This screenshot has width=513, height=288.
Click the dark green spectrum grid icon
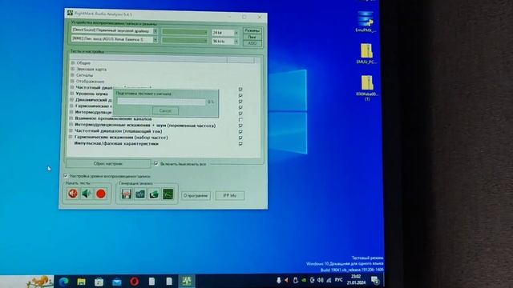tap(168, 194)
